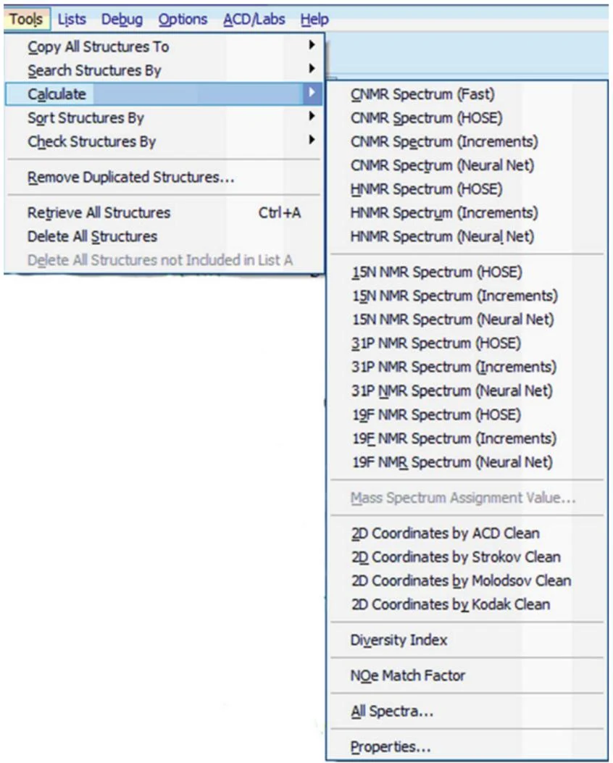Open the Lists menu
Screen dimensions: 613x763
pyautogui.click(x=72, y=20)
